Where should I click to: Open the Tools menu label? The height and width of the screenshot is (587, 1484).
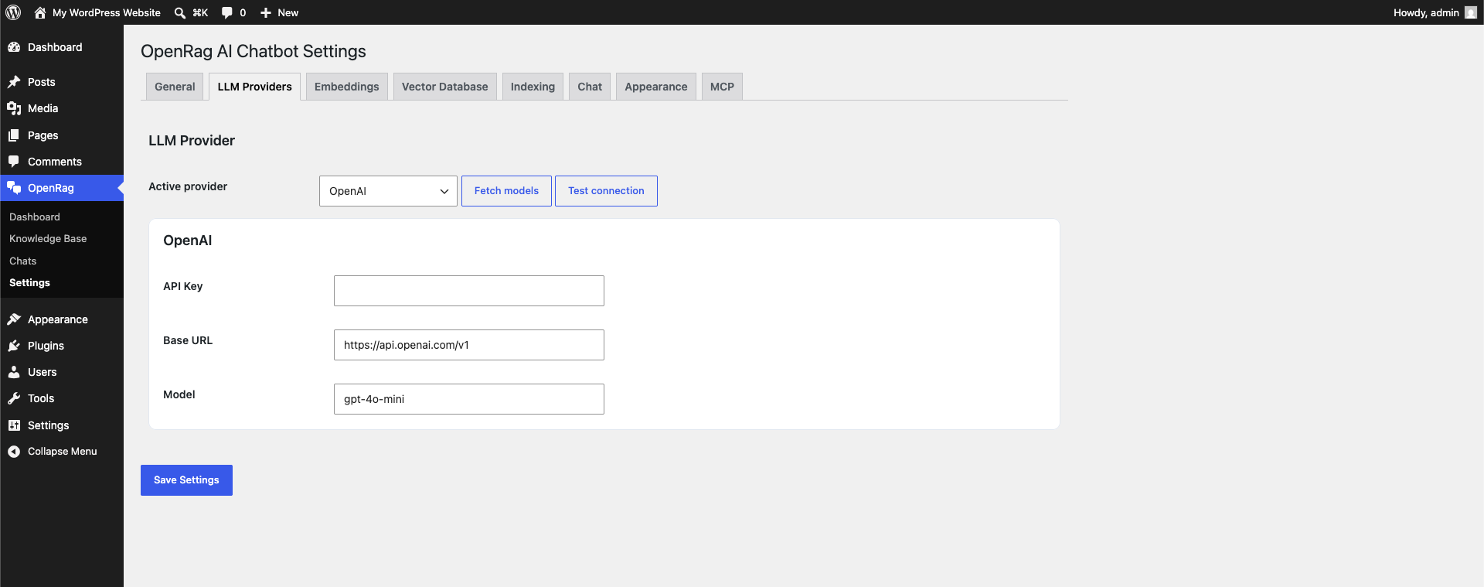click(x=41, y=398)
